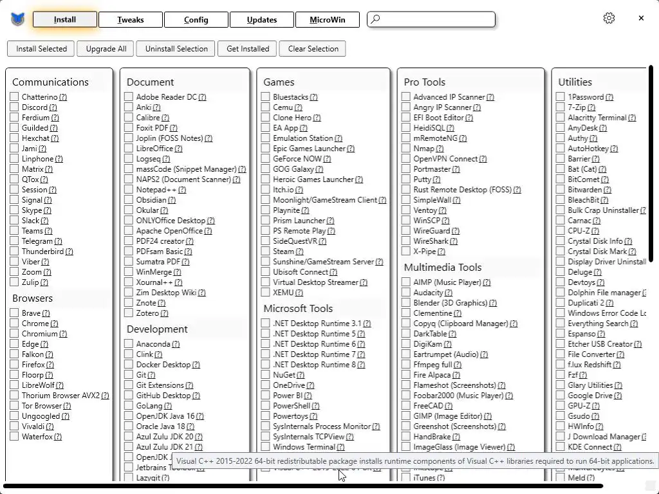The height and width of the screenshot is (494, 659).
Task: Select the GIMP (Image Editor) checkbox
Action: pos(405,416)
